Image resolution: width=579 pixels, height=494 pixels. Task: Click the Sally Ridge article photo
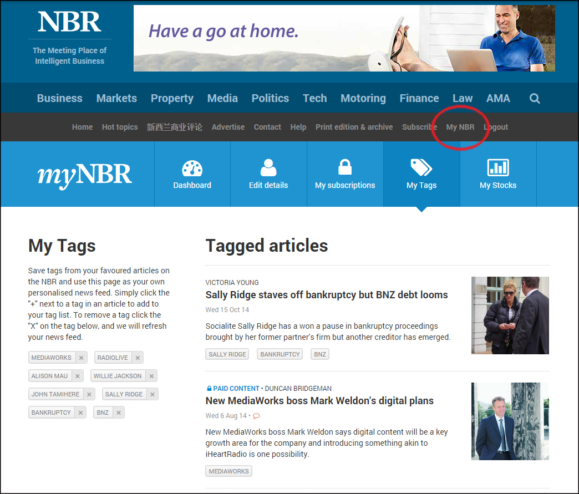510,315
